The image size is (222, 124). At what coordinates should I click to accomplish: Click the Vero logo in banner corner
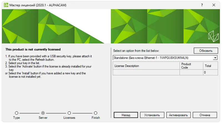tap(213, 36)
